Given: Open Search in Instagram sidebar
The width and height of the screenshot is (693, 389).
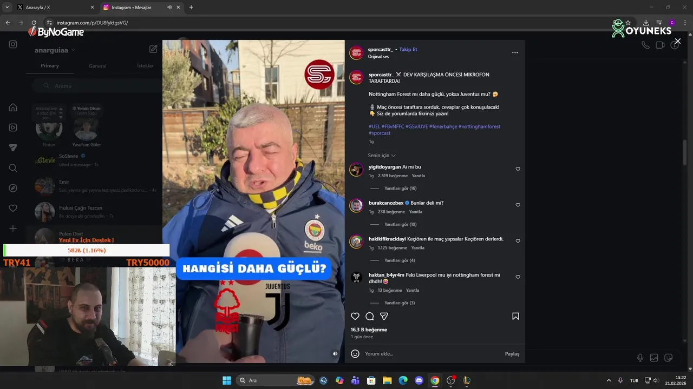Looking at the screenshot, I should tap(13, 168).
